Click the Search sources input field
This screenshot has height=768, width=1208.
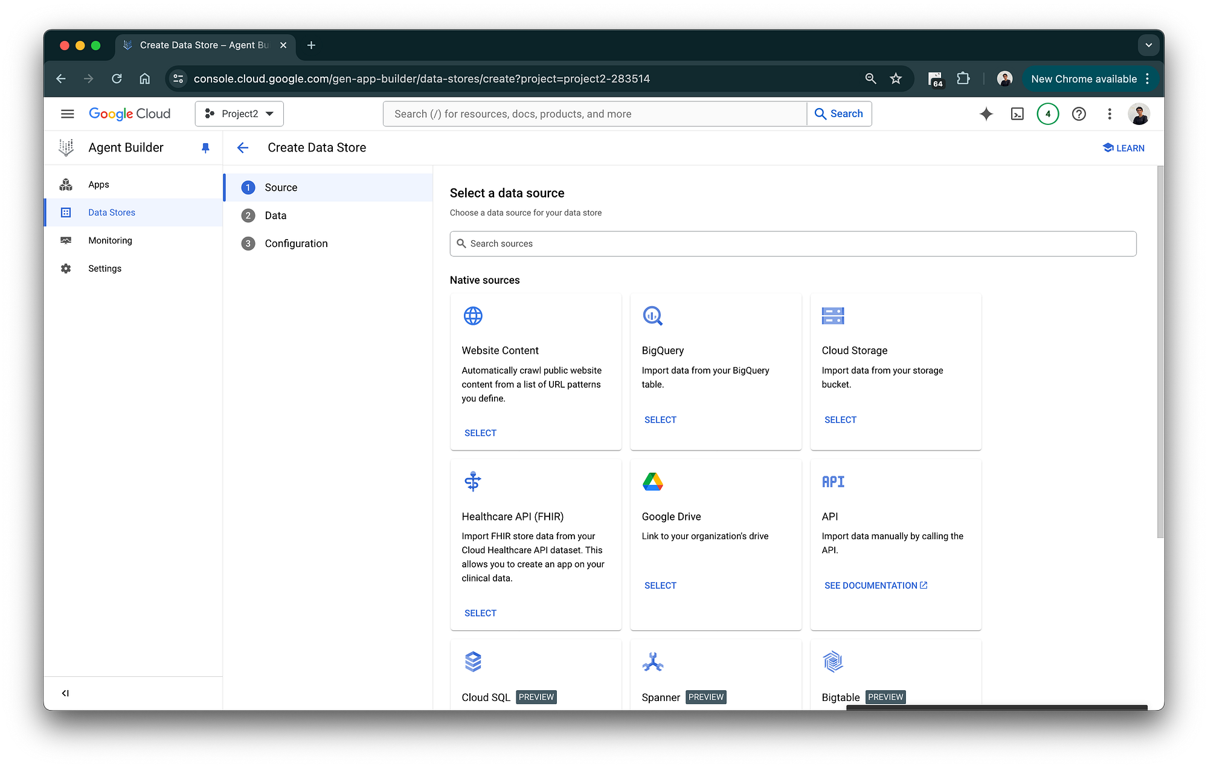tap(792, 244)
